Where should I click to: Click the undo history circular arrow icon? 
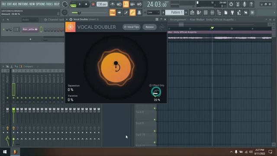(x=231, y=4)
